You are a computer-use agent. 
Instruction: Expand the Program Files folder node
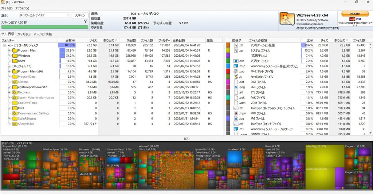coord(9,50)
